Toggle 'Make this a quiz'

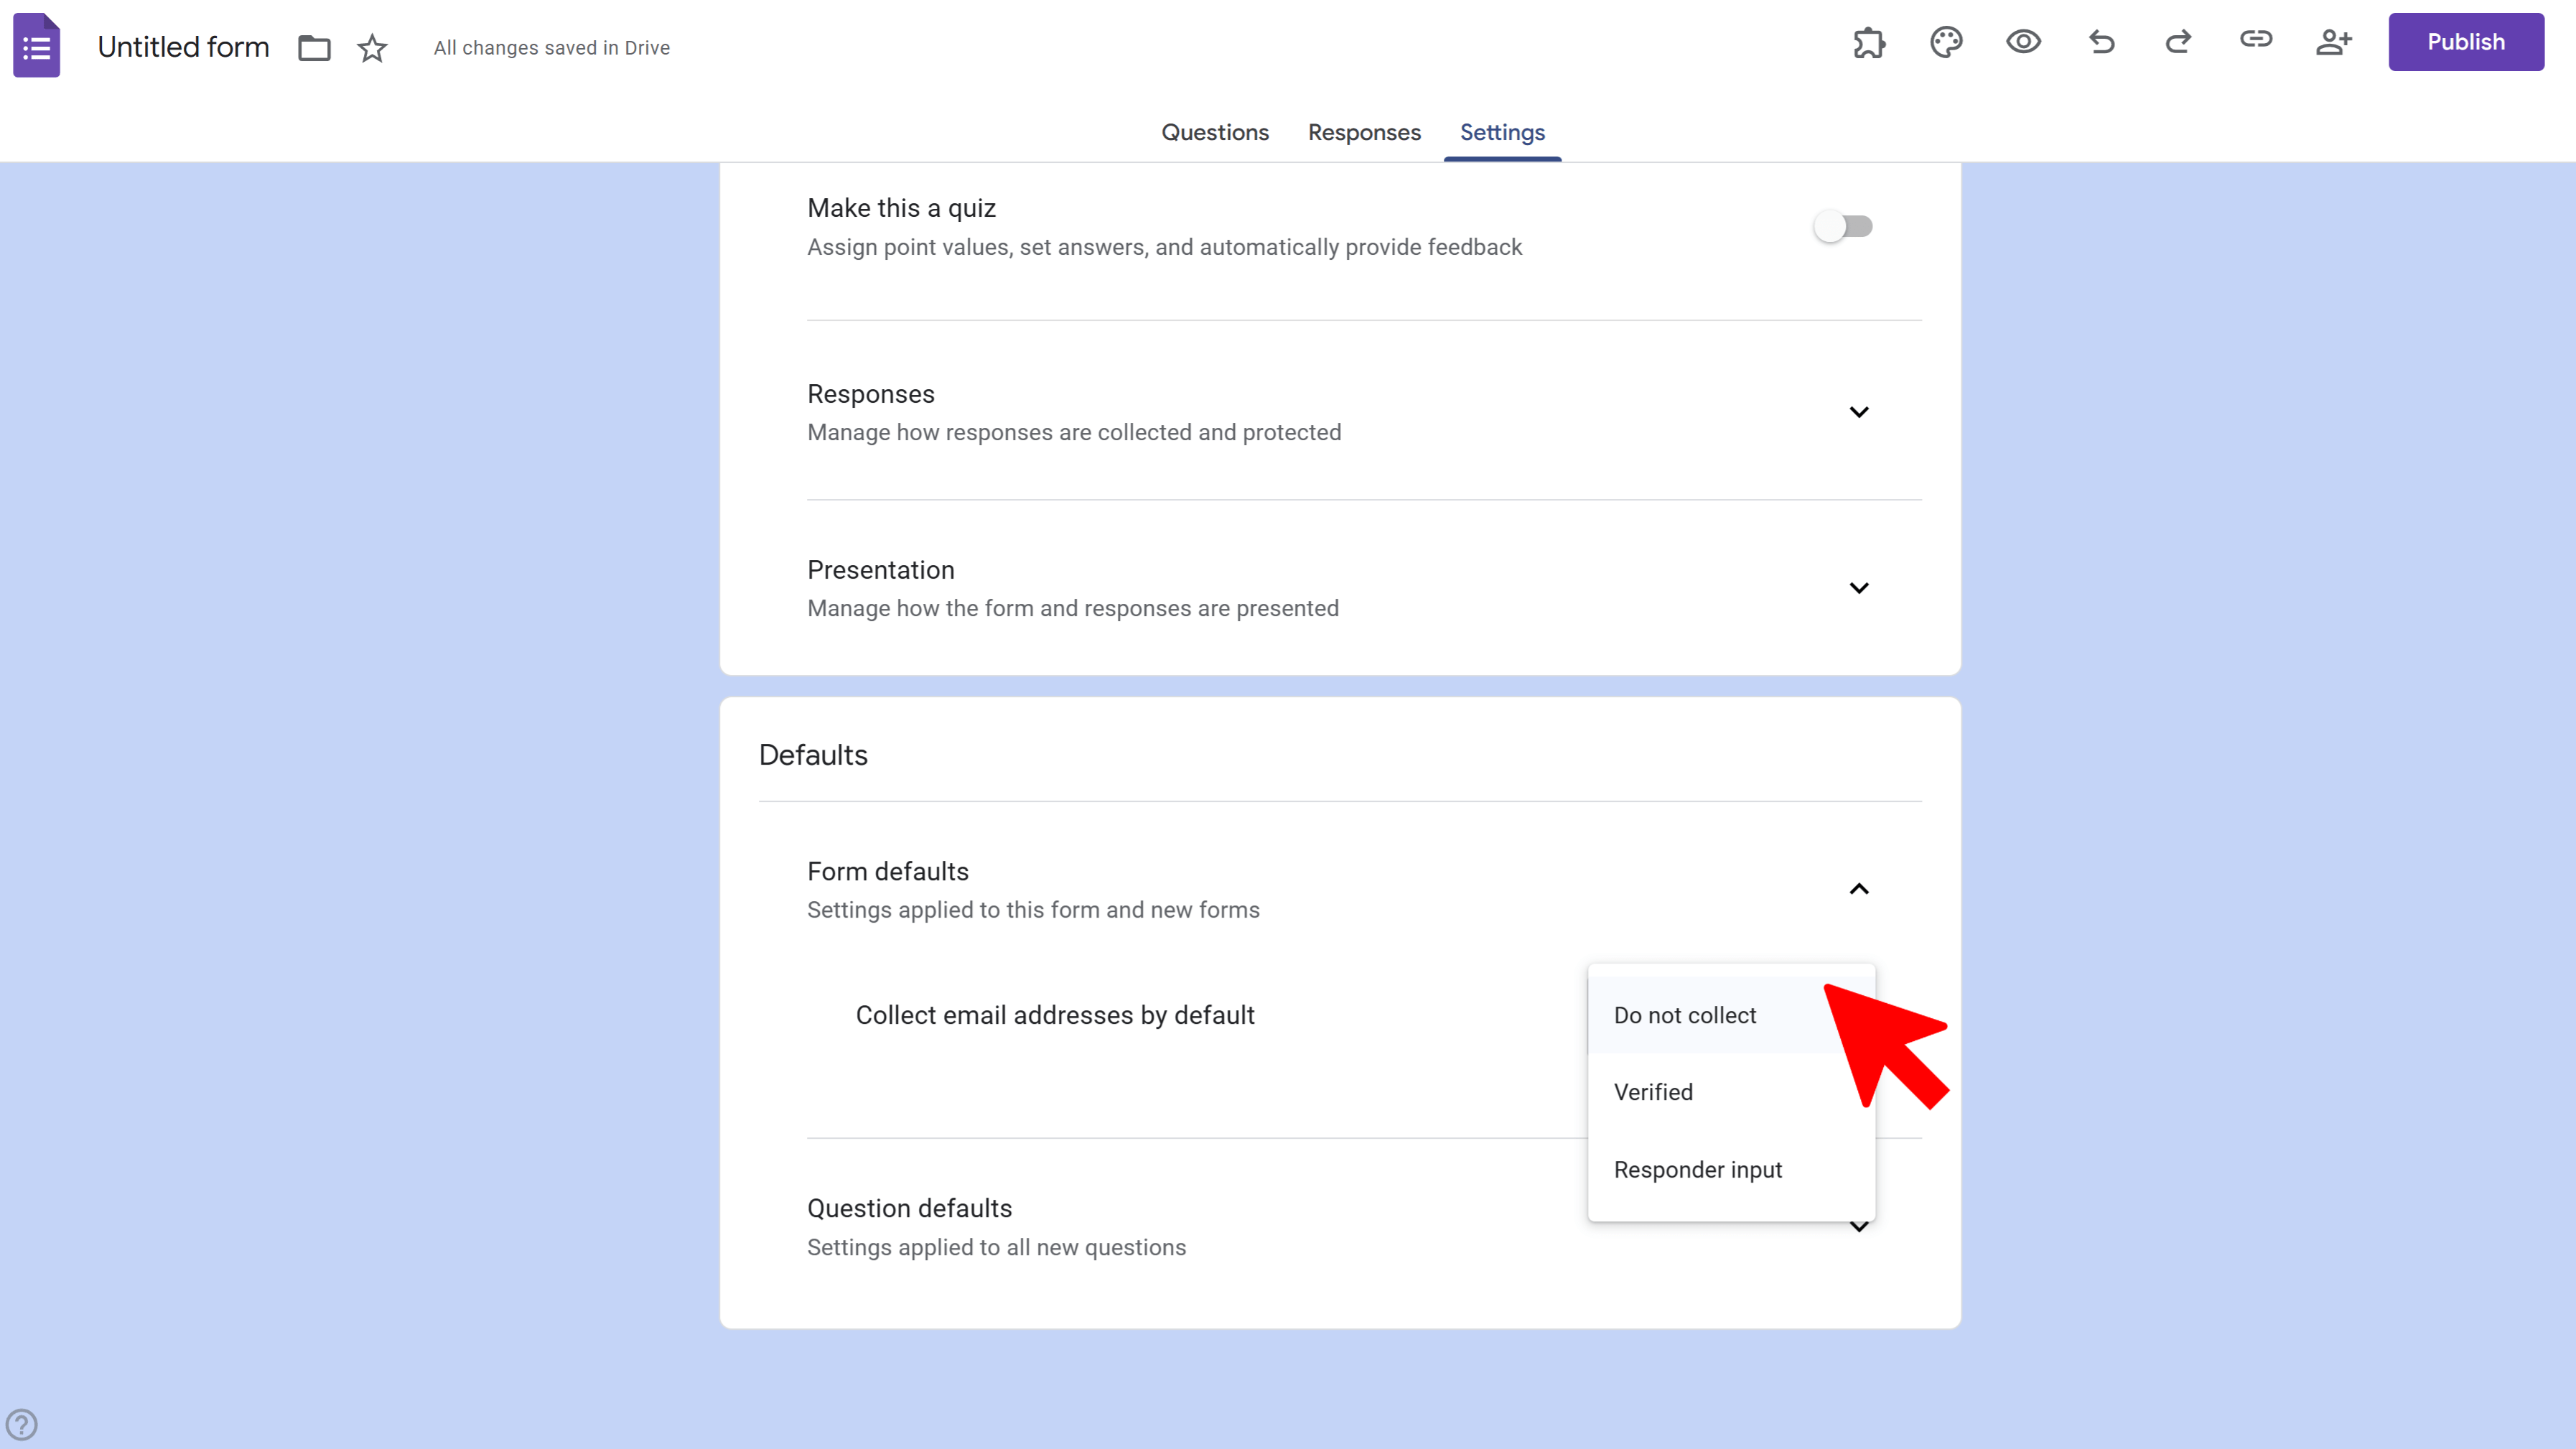coord(1843,226)
